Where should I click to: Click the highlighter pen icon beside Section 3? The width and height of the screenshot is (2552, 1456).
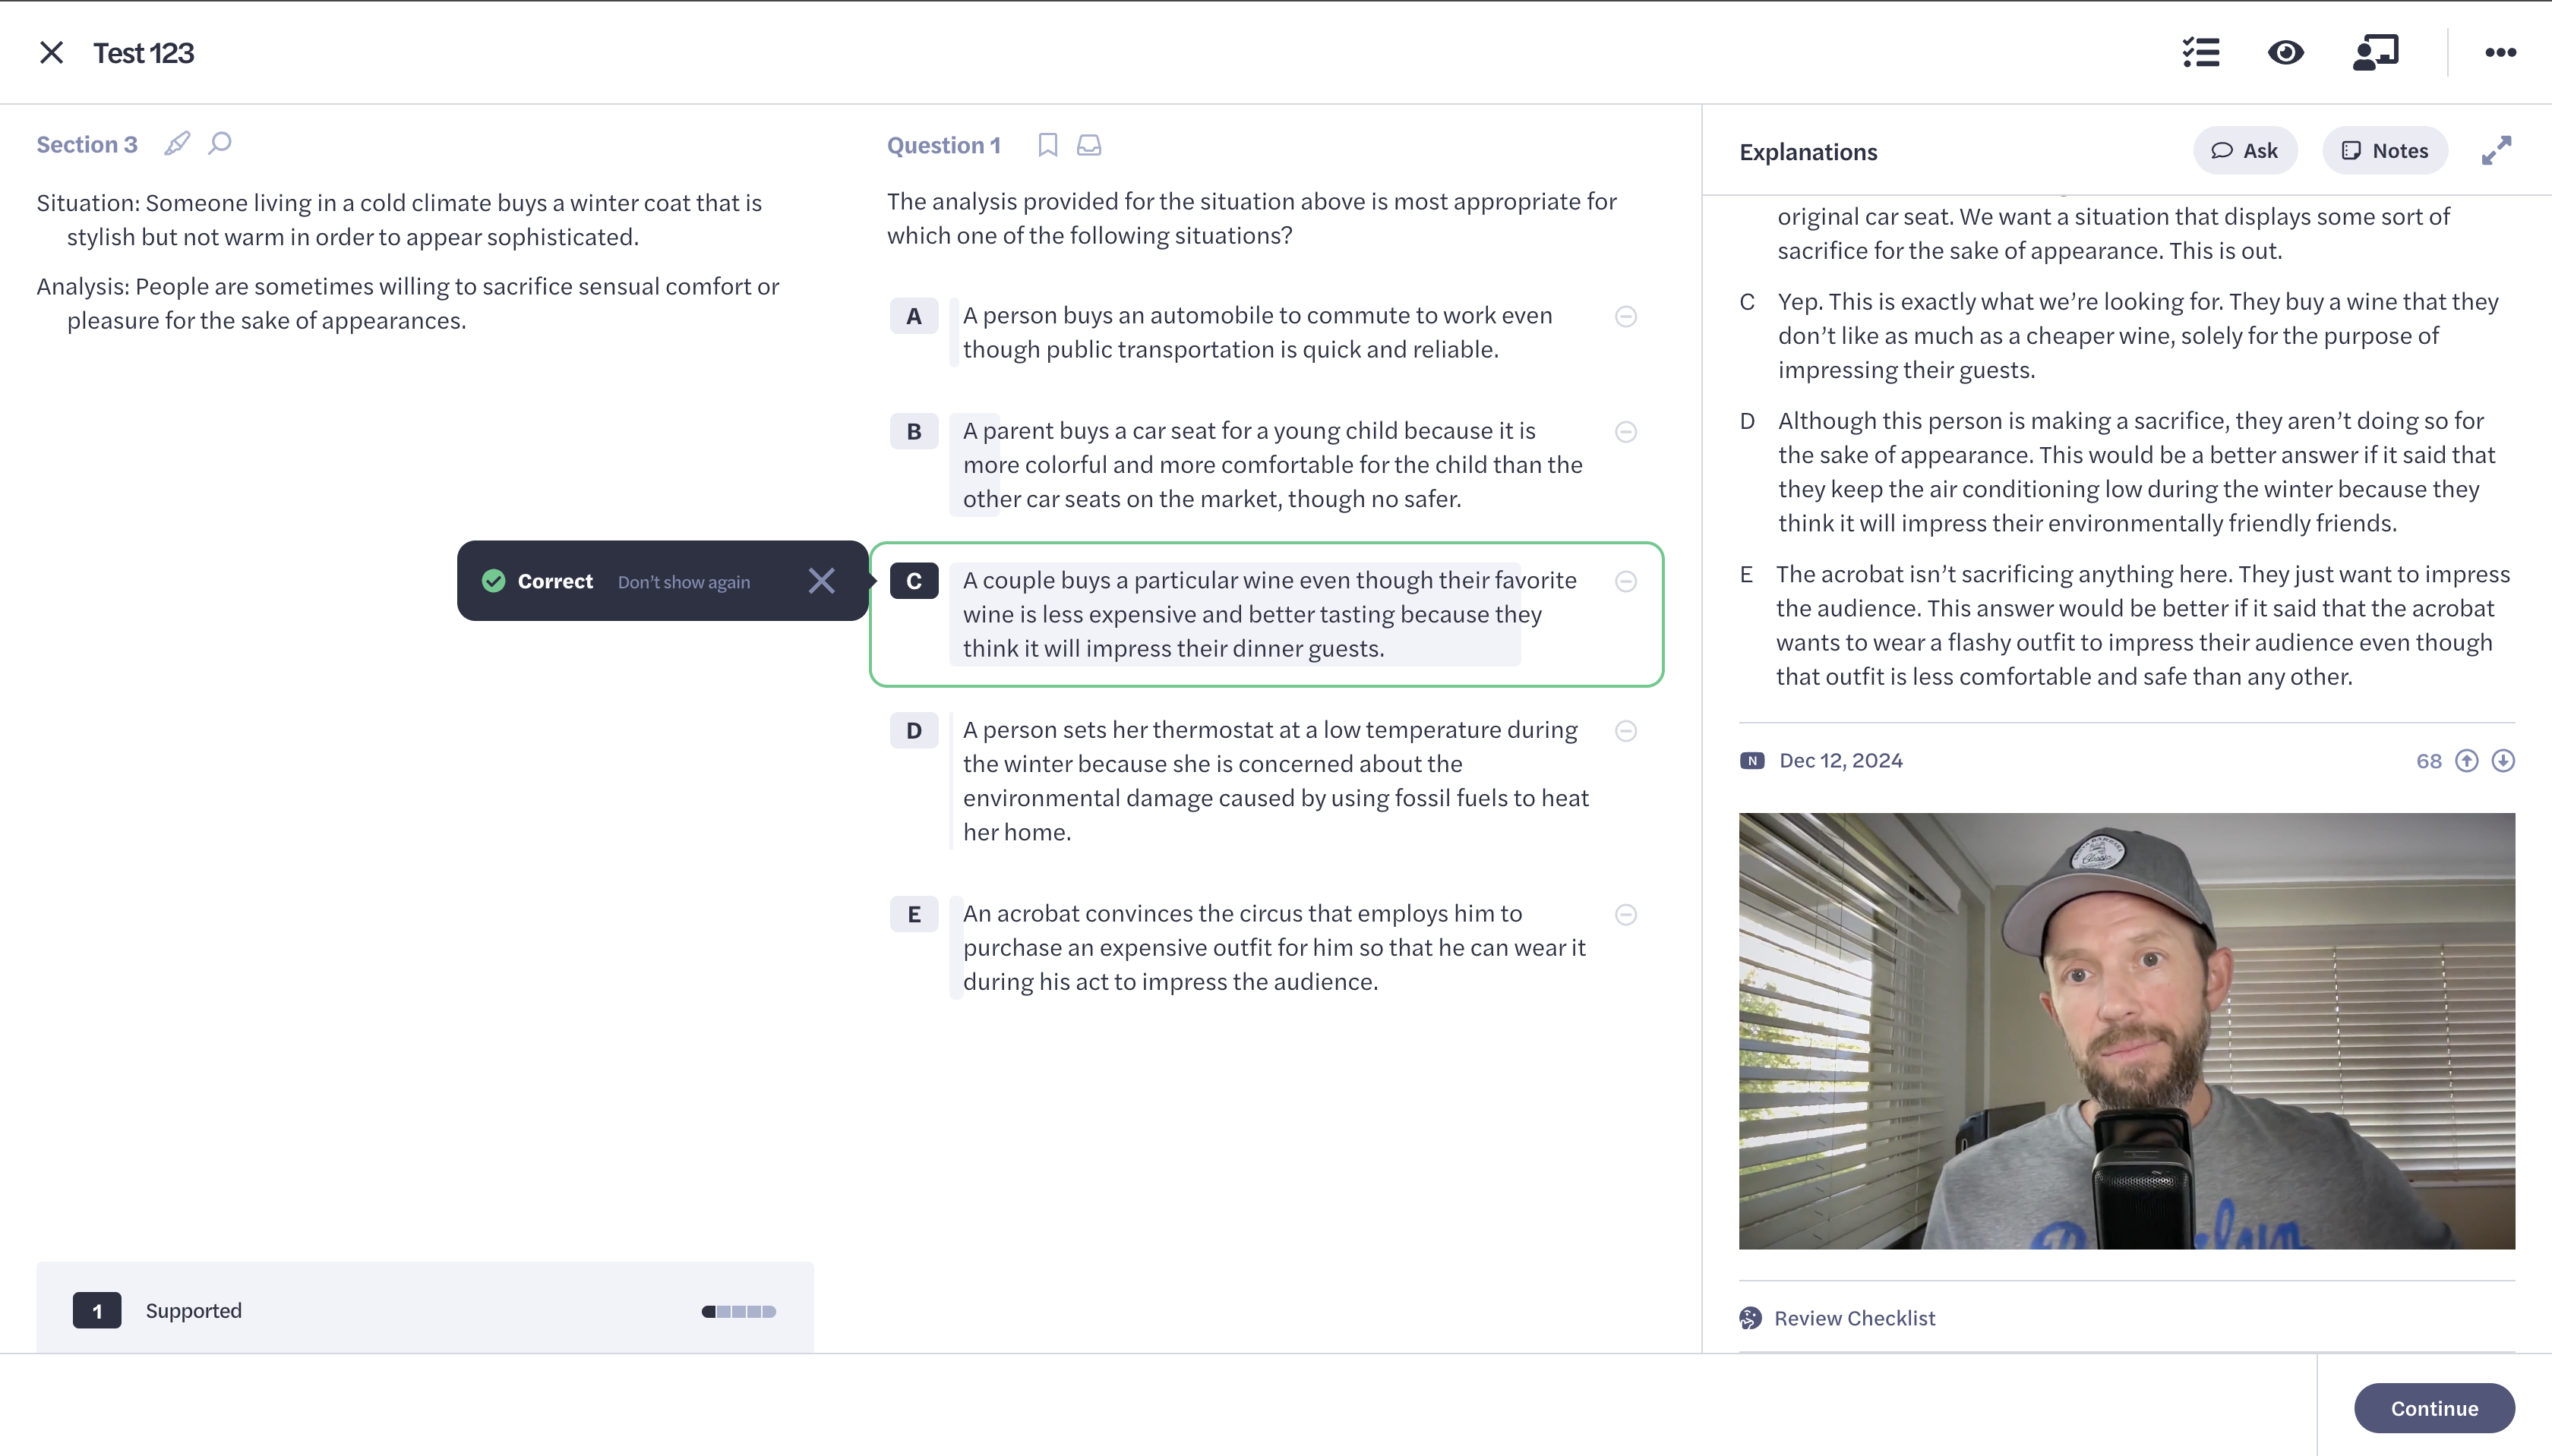pyautogui.click(x=177, y=144)
